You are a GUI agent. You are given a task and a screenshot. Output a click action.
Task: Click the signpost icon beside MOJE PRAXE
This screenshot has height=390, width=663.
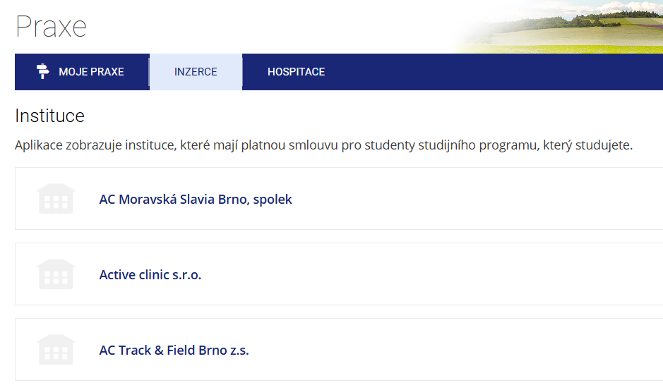click(43, 71)
